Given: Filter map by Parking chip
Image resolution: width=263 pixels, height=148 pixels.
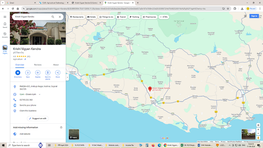Looking at the screenshot, I should tap(134, 17).
